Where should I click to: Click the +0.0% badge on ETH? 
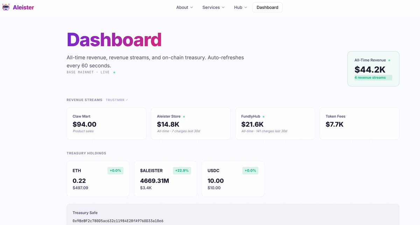pos(115,171)
